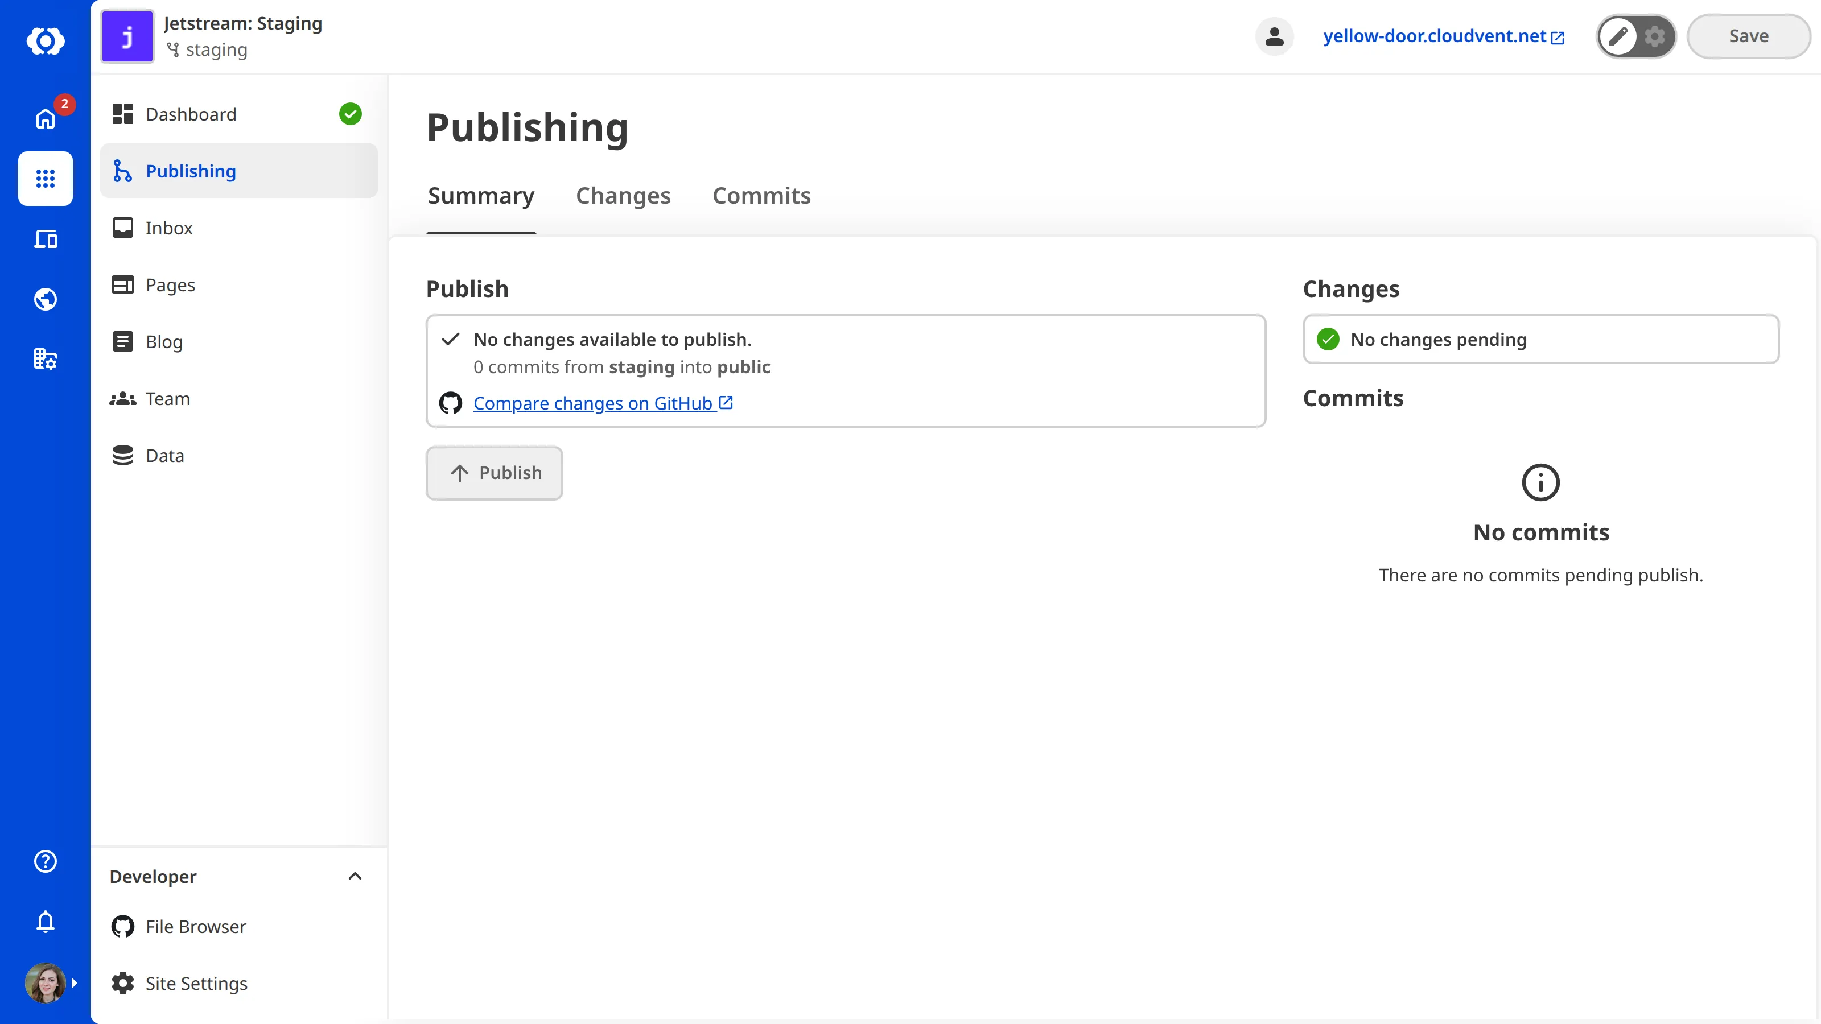
Task: Click the notifications bell icon
Action: pyautogui.click(x=46, y=922)
